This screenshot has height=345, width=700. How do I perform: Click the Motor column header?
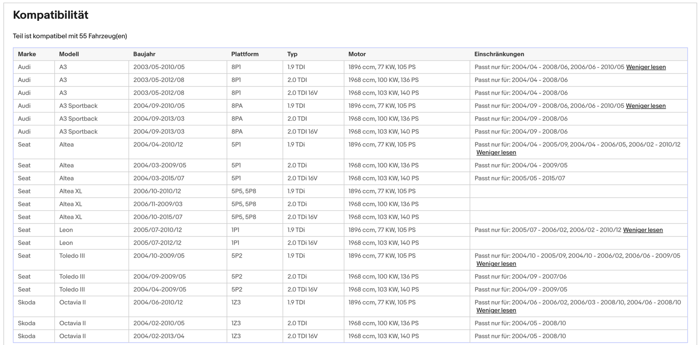click(357, 54)
